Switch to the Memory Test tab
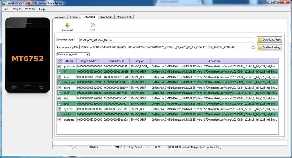 tap(124, 17)
